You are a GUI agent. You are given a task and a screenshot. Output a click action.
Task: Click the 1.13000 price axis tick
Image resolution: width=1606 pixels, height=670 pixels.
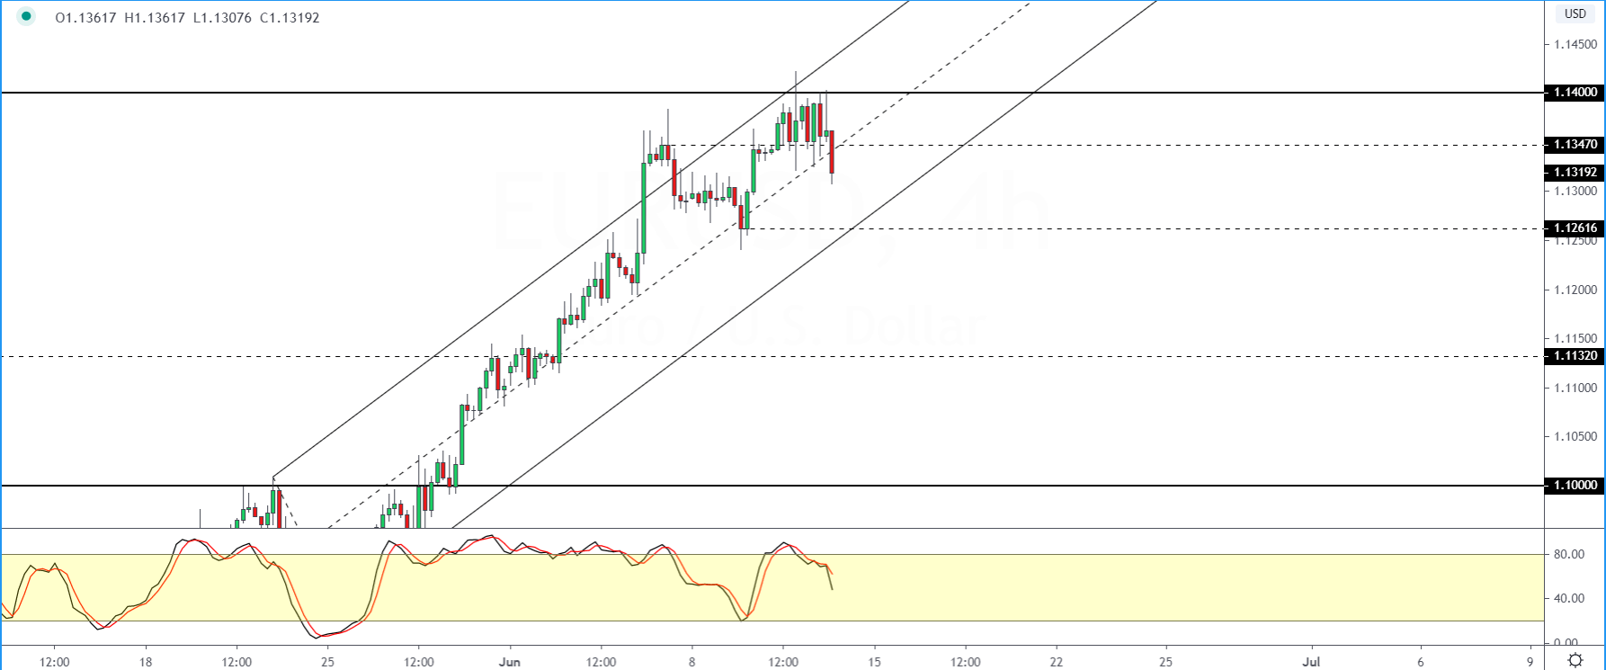(x=1575, y=191)
